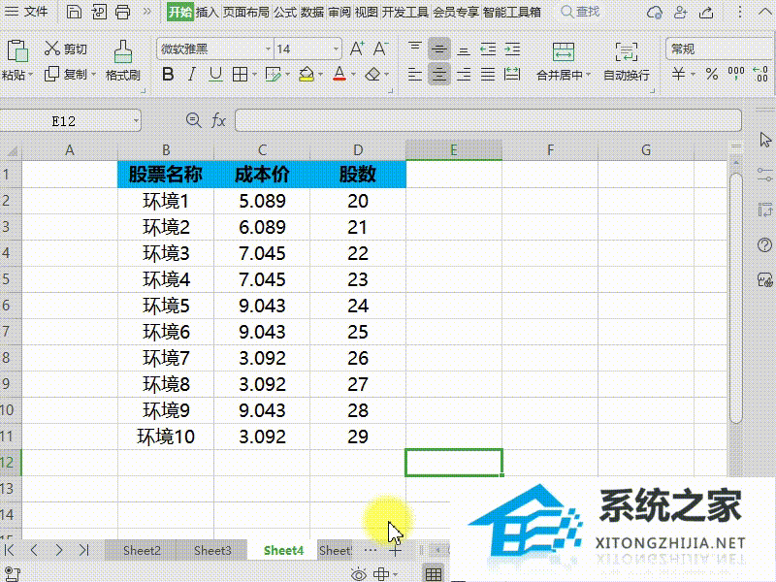Decrease font size with A- icon
The width and height of the screenshot is (776, 582).
point(380,48)
